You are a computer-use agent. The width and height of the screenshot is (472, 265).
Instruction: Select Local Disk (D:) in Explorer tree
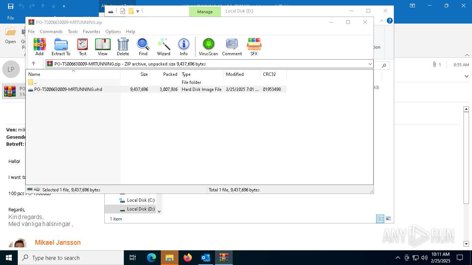tap(137, 209)
